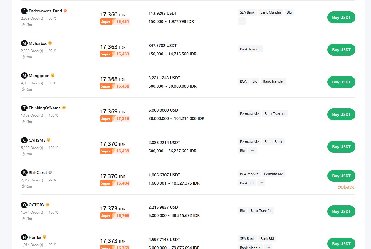This screenshot has height=249, width=371.
Task: Open the Manggoon merchant profile name
Action: pyautogui.click(x=39, y=76)
